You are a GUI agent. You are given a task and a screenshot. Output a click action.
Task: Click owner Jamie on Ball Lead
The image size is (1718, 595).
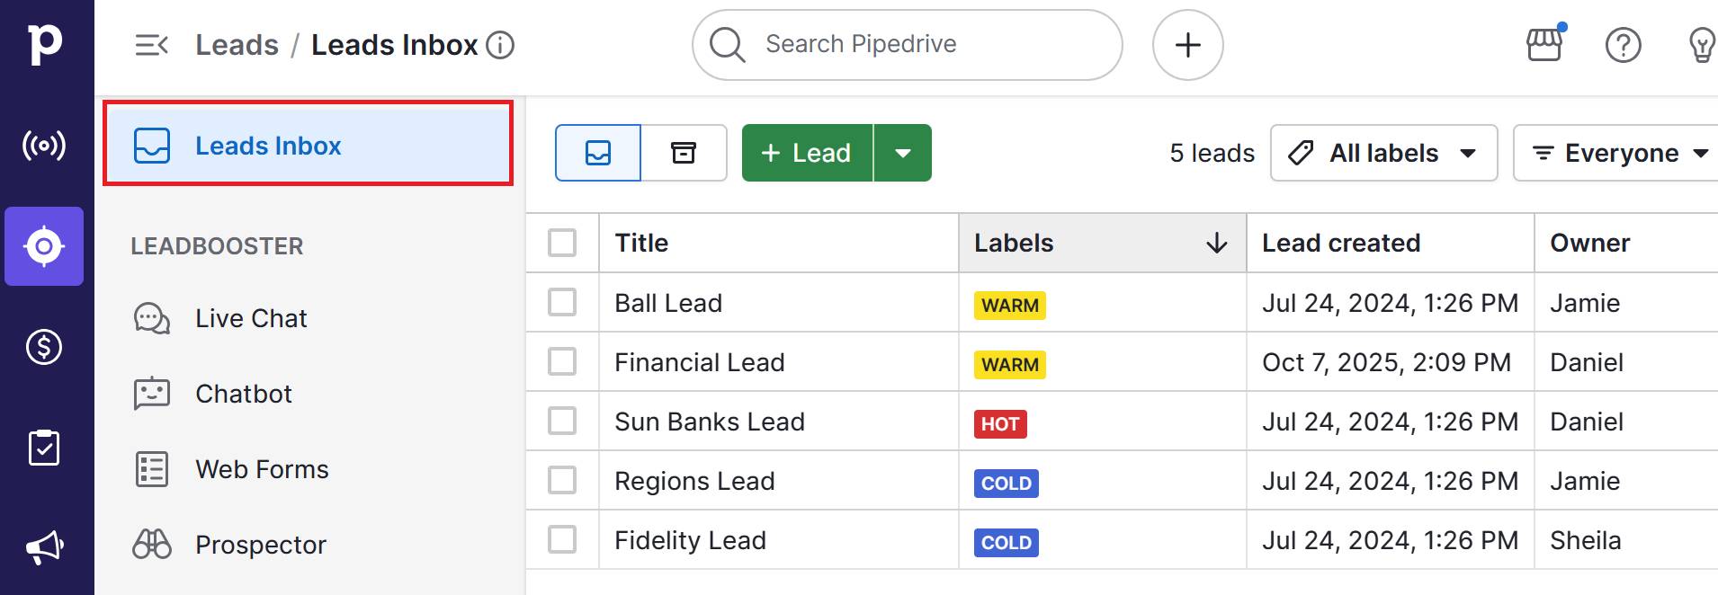tap(1585, 303)
